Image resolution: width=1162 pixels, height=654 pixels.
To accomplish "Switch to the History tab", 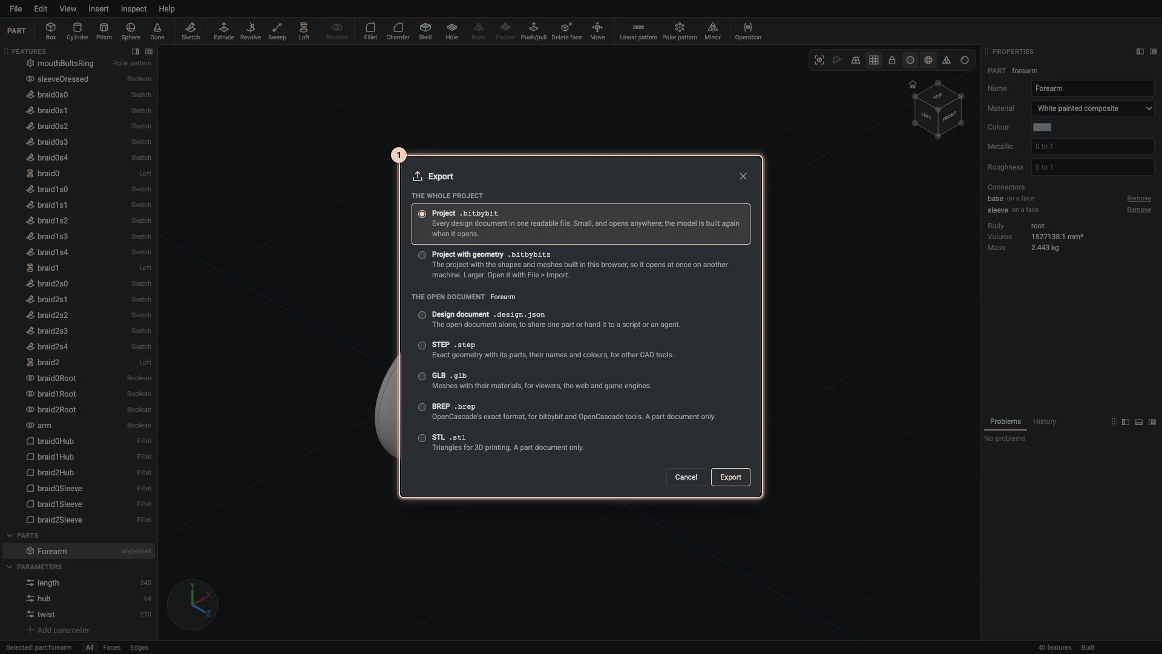I will pyautogui.click(x=1044, y=421).
